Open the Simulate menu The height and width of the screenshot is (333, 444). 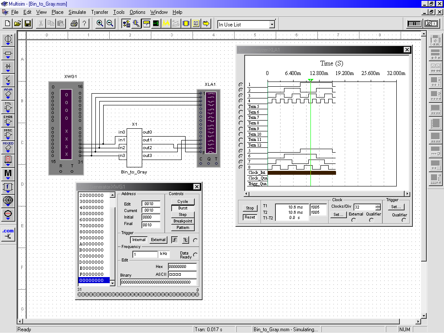tap(77, 12)
